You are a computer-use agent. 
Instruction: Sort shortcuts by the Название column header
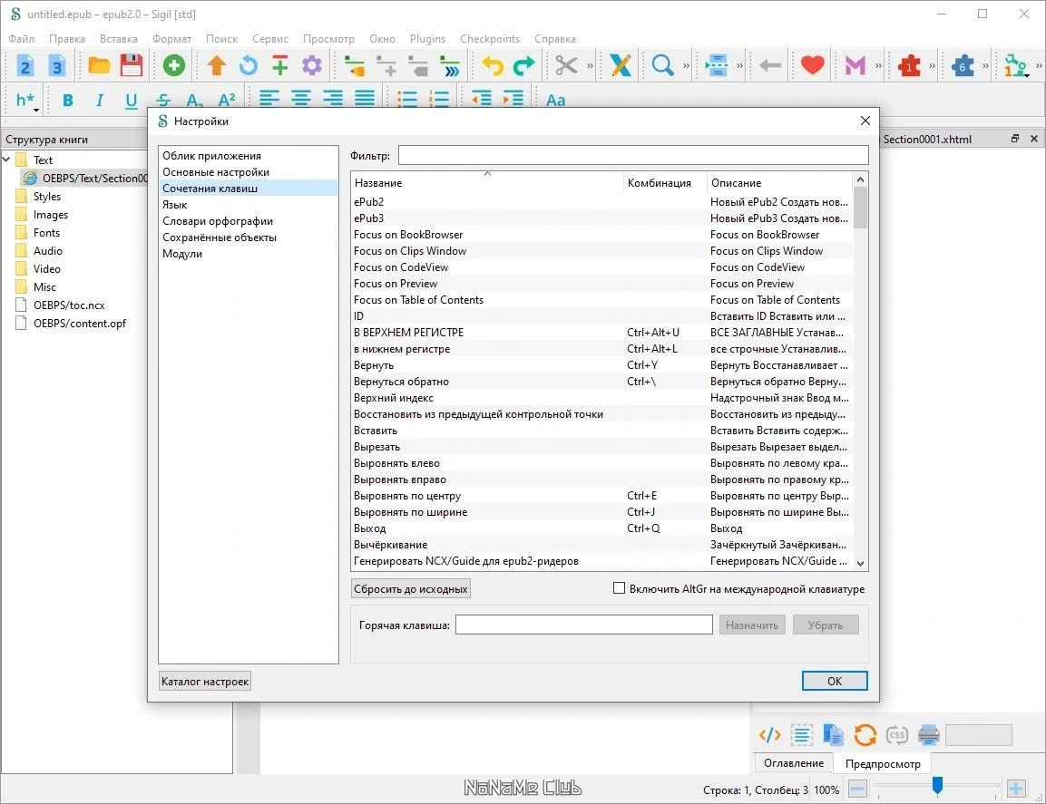coord(487,182)
